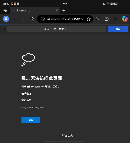Screen dimensions: 130x143
Task: Click the address bar URL field
Action: (x=65, y=19)
